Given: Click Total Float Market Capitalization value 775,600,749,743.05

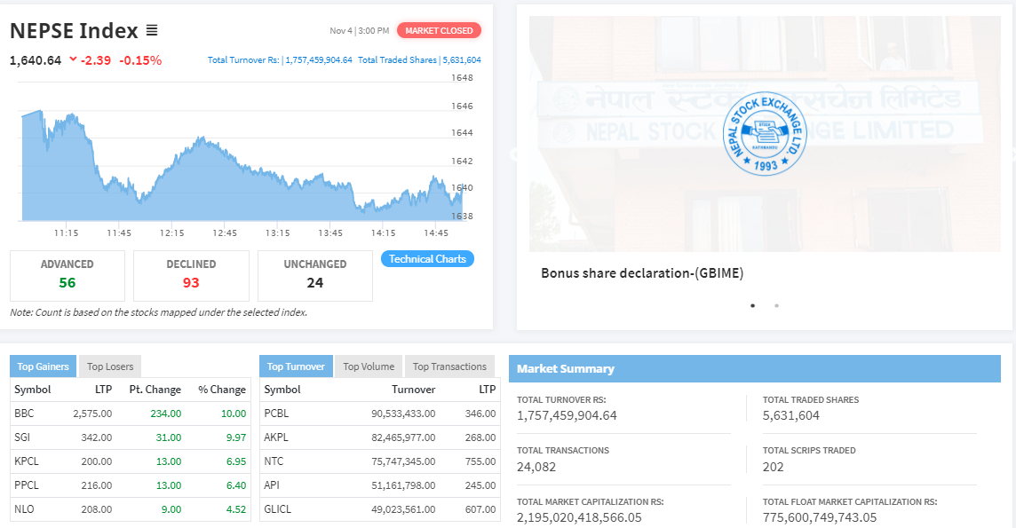Looking at the screenshot, I should point(820,517).
